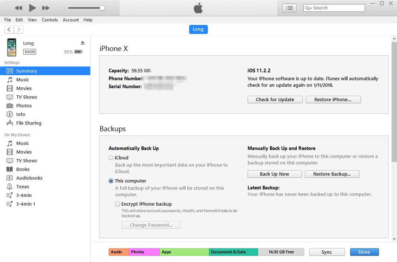This screenshot has height=262, width=397.
Task: Click the Restore iPhone button
Action: 333,99
